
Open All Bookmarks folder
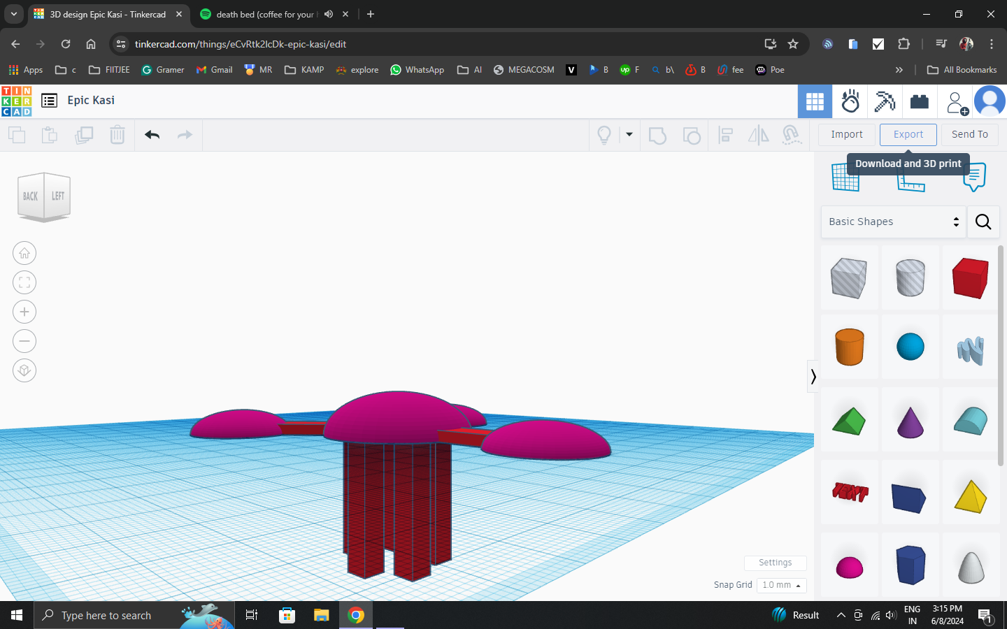coord(962,70)
